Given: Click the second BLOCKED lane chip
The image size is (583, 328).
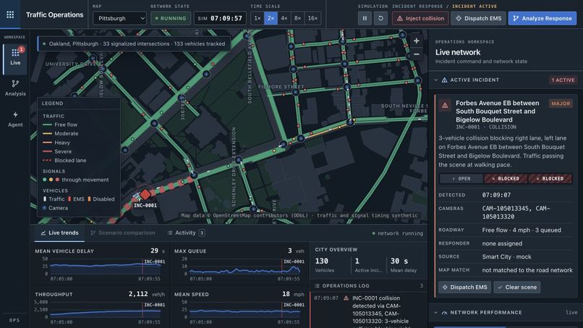Looking at the screenshot, I should tap(550, 179).
